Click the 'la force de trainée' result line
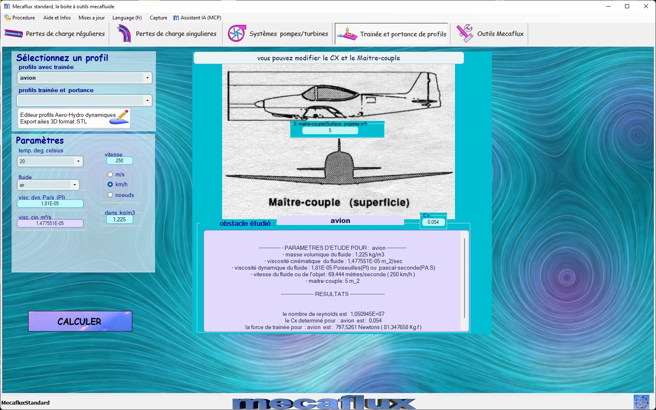Image resolution: width=656 pixels, height=410 pixels. tap(333, 327)
